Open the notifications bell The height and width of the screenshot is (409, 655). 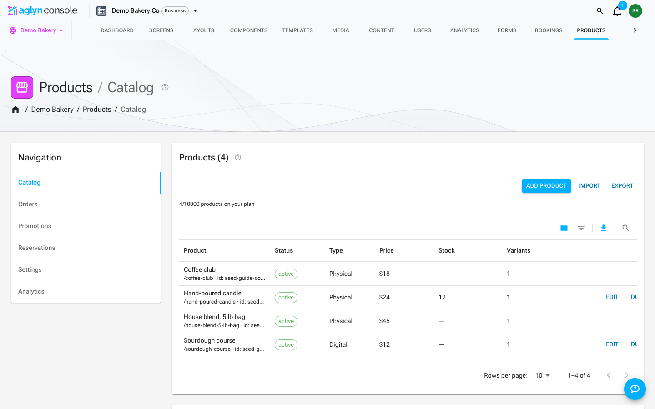point(617,11)
